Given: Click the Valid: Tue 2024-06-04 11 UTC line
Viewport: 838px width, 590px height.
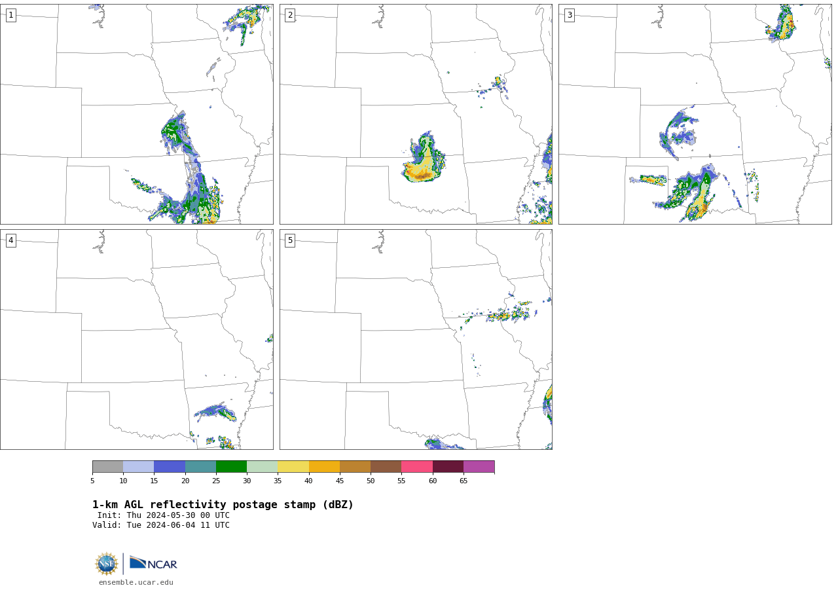Looking at the screenshot, I should coord(161,525).
